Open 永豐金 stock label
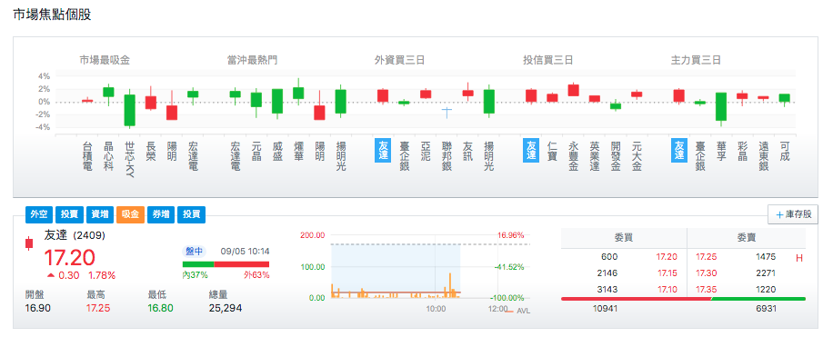 click(x=573, y=155)
